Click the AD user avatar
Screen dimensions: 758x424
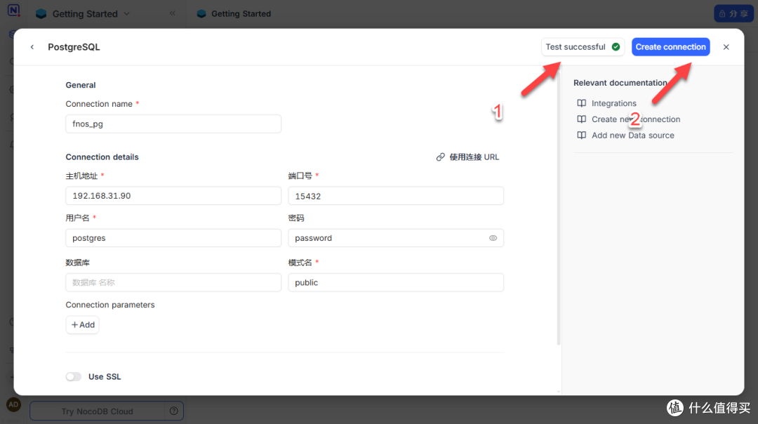(13, 404)
